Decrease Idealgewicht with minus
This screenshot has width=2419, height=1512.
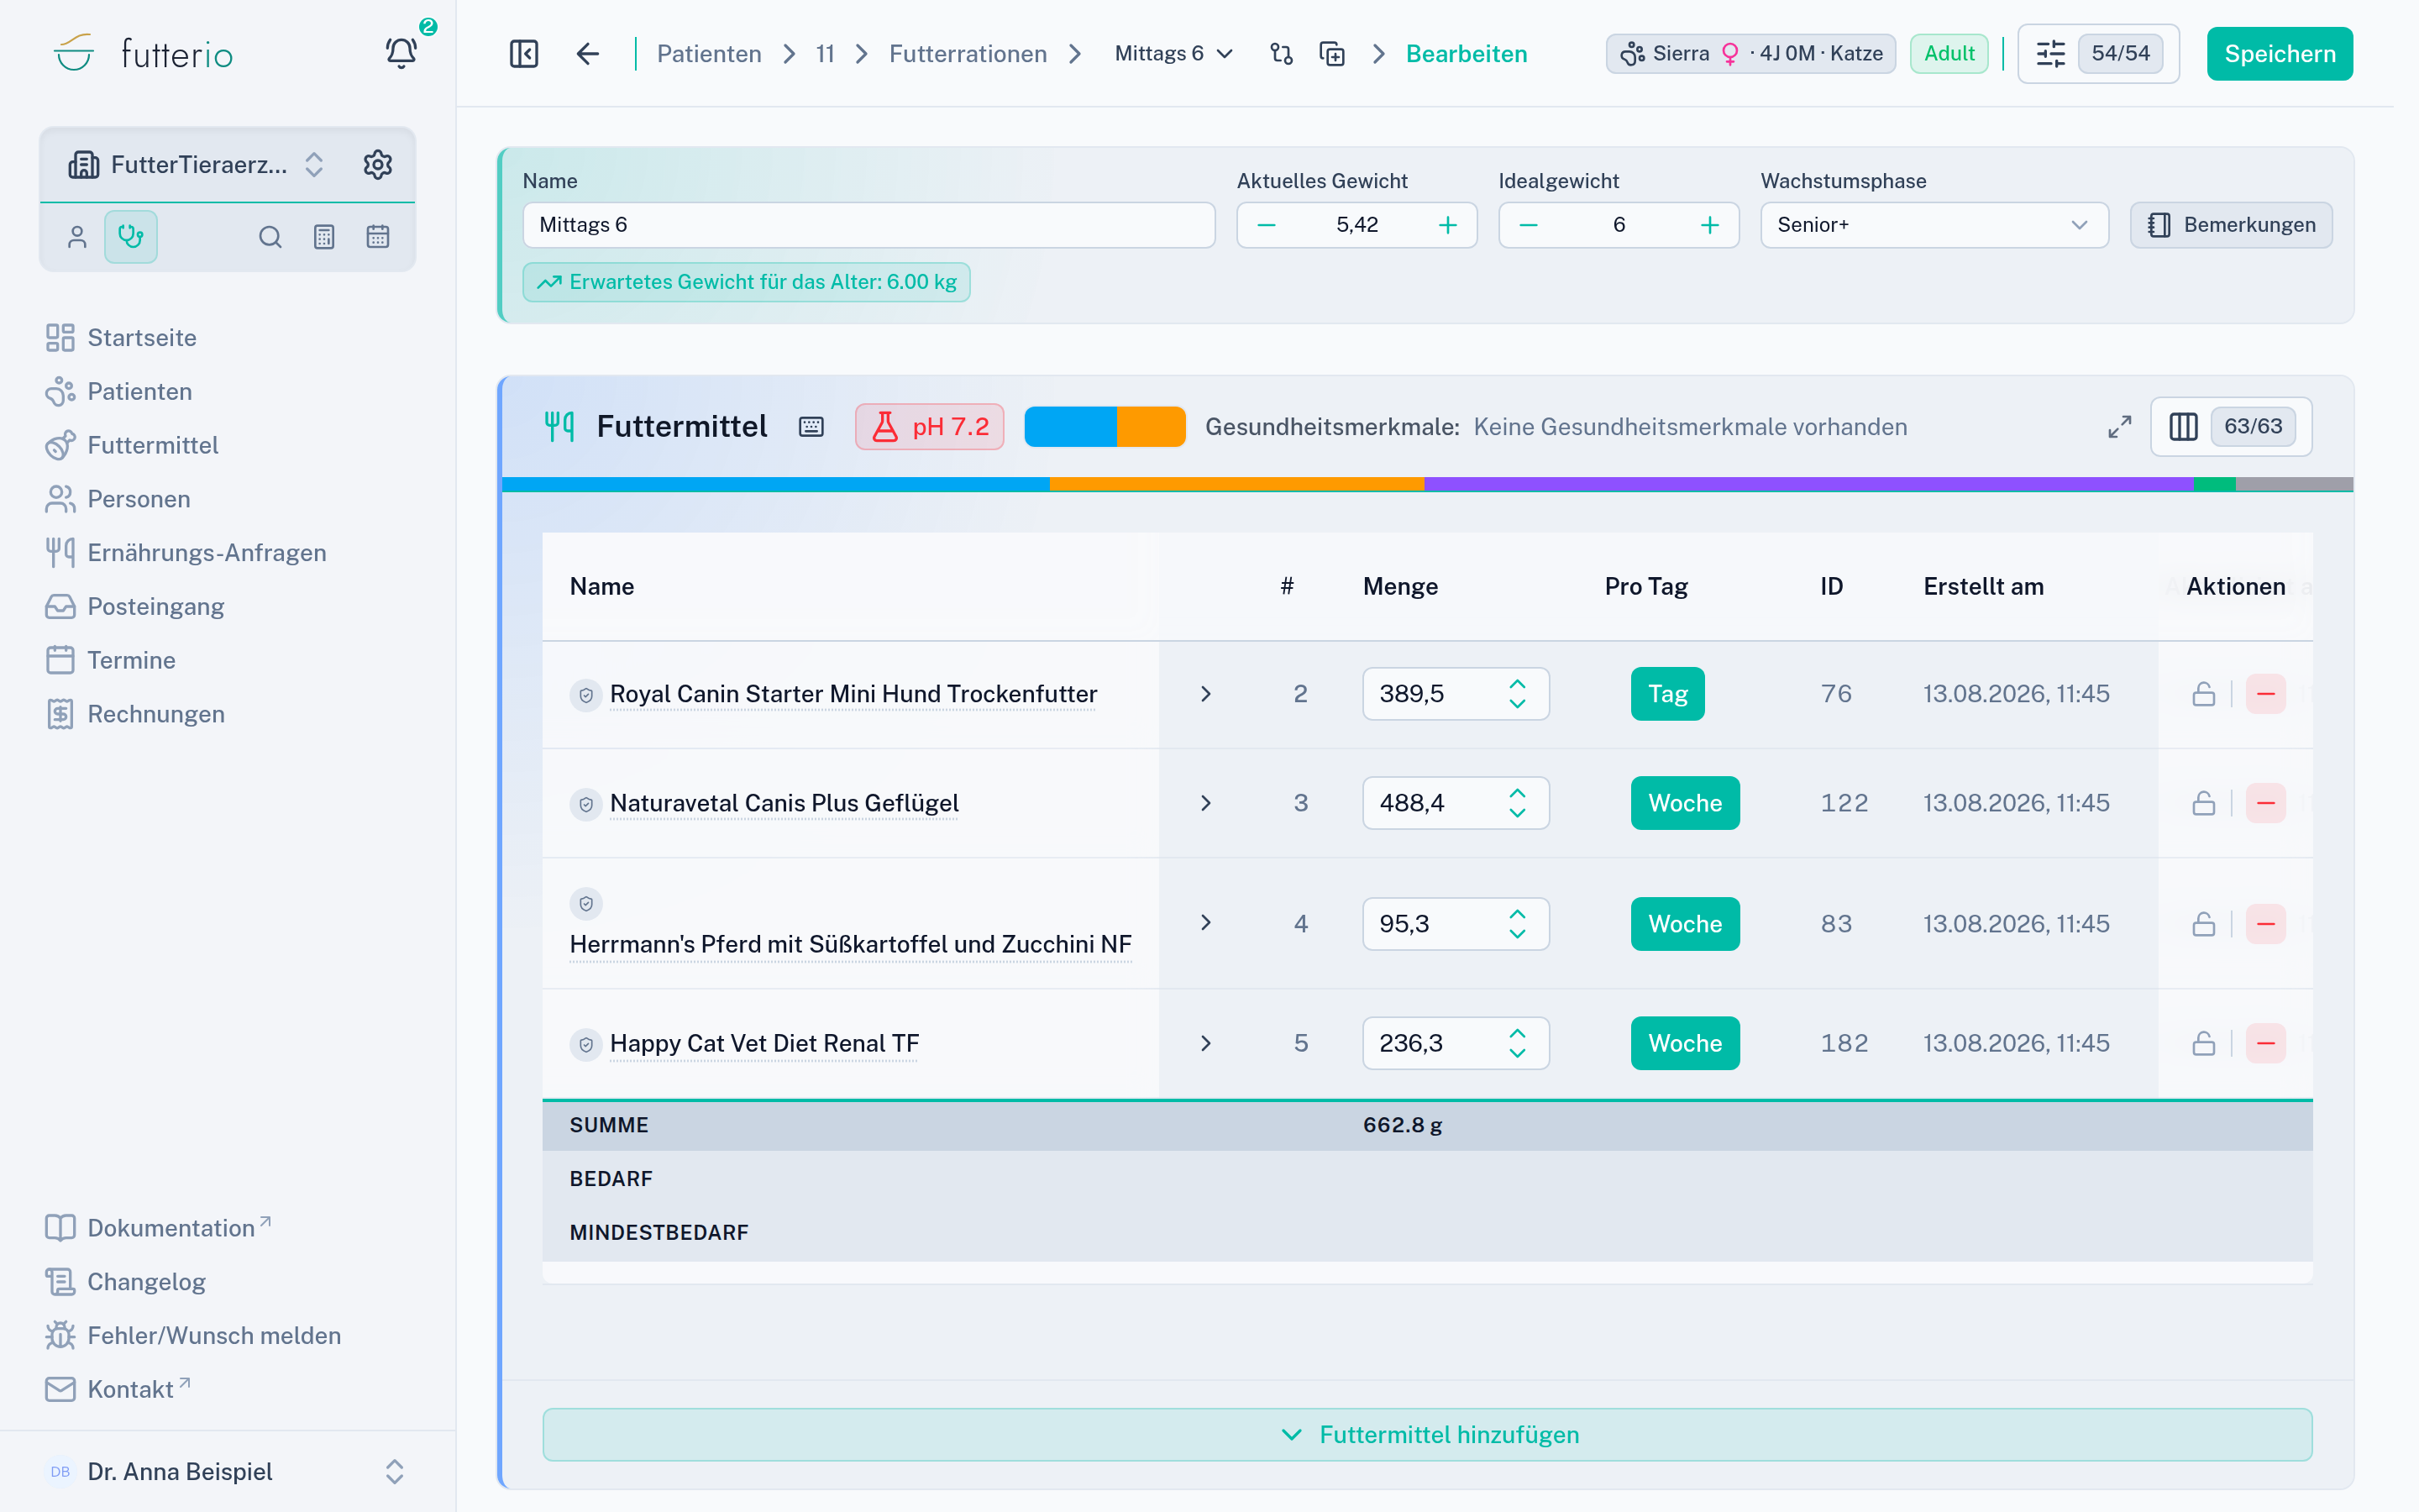tap(1529, 225)
